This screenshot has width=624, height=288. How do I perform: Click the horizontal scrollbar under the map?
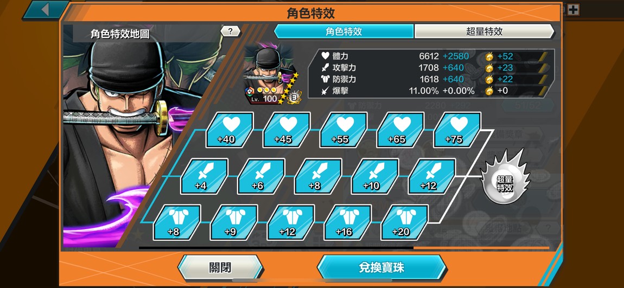[344, 248]
